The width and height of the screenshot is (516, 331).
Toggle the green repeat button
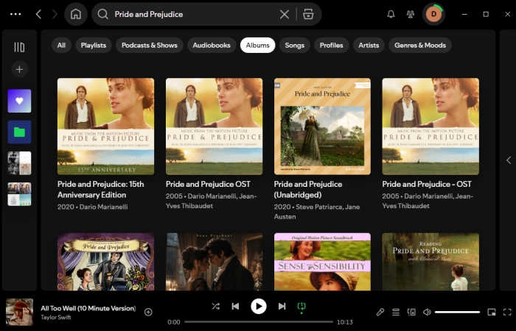coord(301,307)
